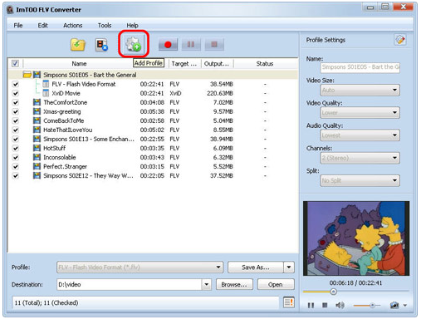Click the Add File folder icon

(x=78, y=45)
